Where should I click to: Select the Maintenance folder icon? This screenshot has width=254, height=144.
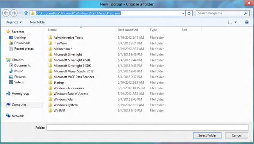(x=50, y=49)
